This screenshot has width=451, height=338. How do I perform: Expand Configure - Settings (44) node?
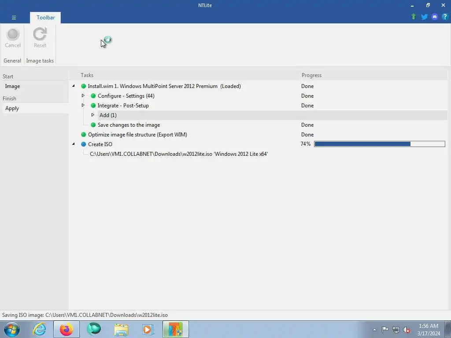tap(83, 96)
